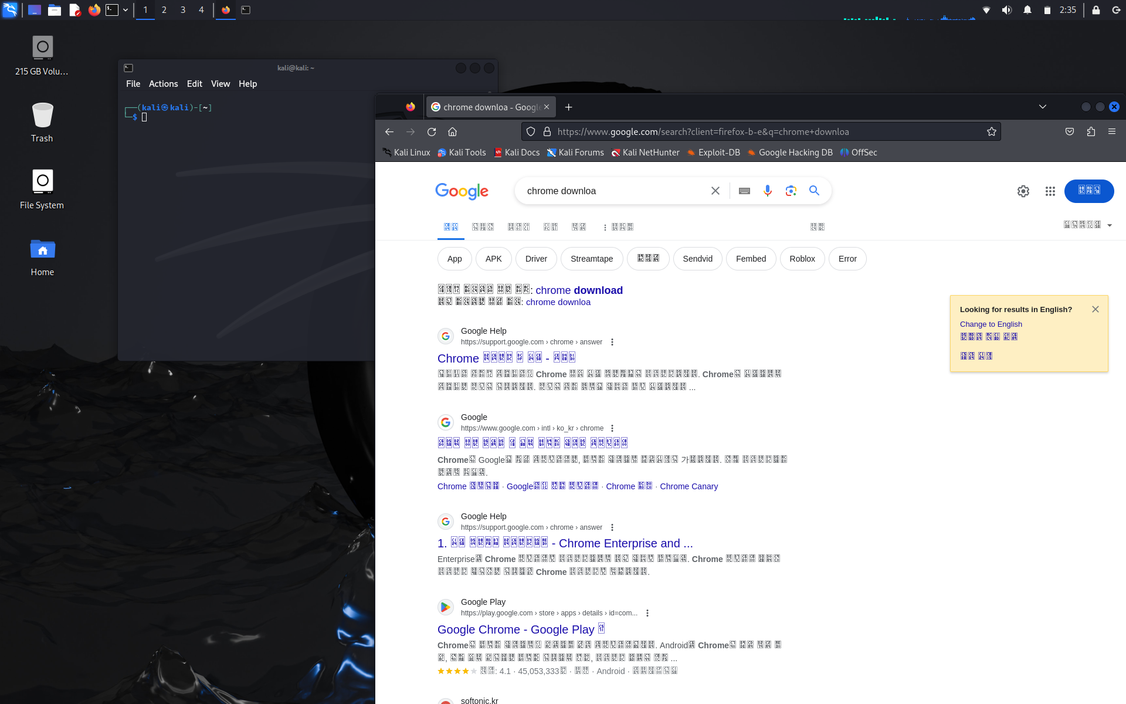
Task: Open Google search settings gear
Action: (1023, 191)
